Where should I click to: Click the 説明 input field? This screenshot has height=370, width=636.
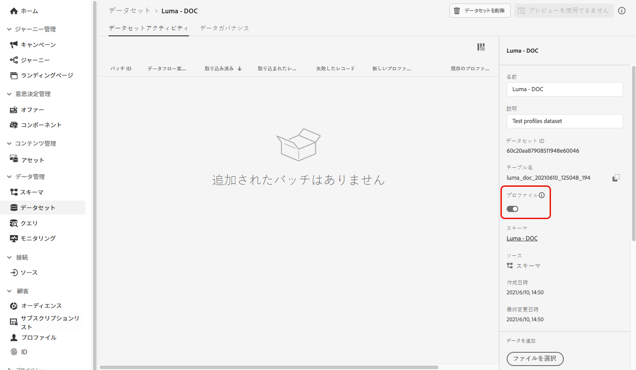tap(565, 121)
